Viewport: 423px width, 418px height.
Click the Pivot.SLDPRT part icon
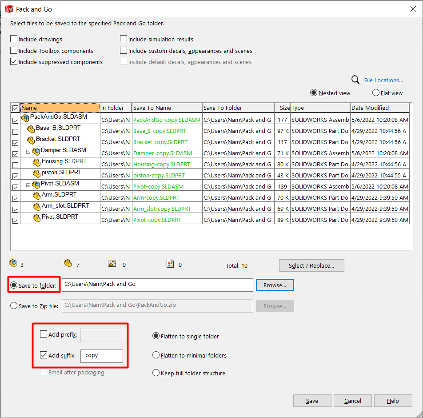point(37,218)
